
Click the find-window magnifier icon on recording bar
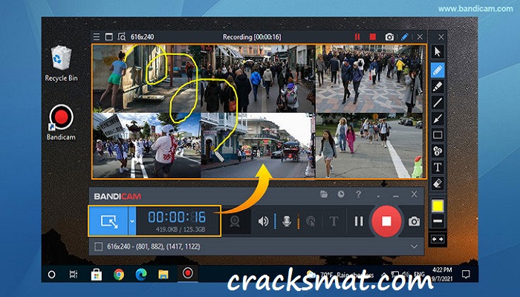point(122,37)
